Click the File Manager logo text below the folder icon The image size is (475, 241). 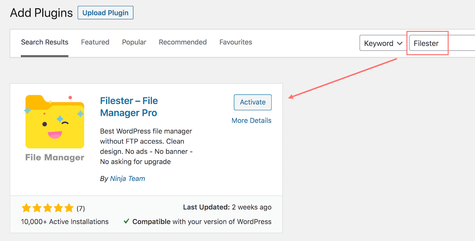(x=55, y=158)
